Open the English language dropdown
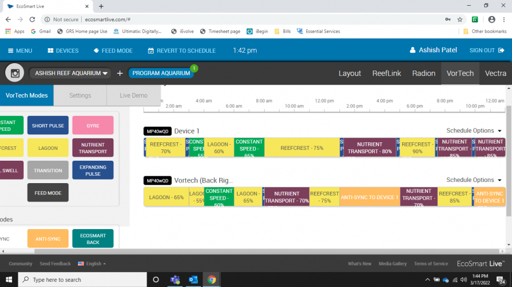The height and width of the screenshot is (287, 512). (x=92, y=263)
